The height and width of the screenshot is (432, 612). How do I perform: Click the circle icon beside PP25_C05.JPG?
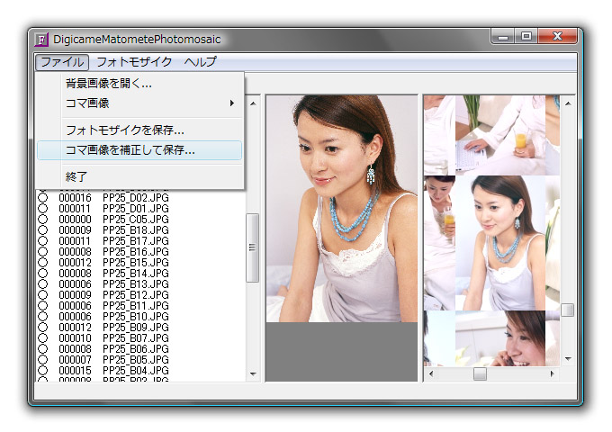click(43, 220)
